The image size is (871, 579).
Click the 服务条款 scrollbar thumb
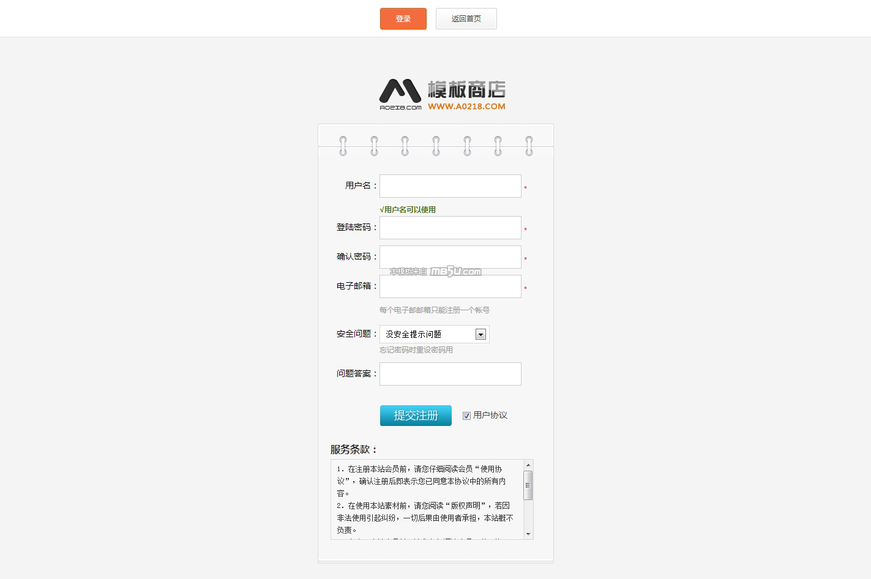[528, 485]
